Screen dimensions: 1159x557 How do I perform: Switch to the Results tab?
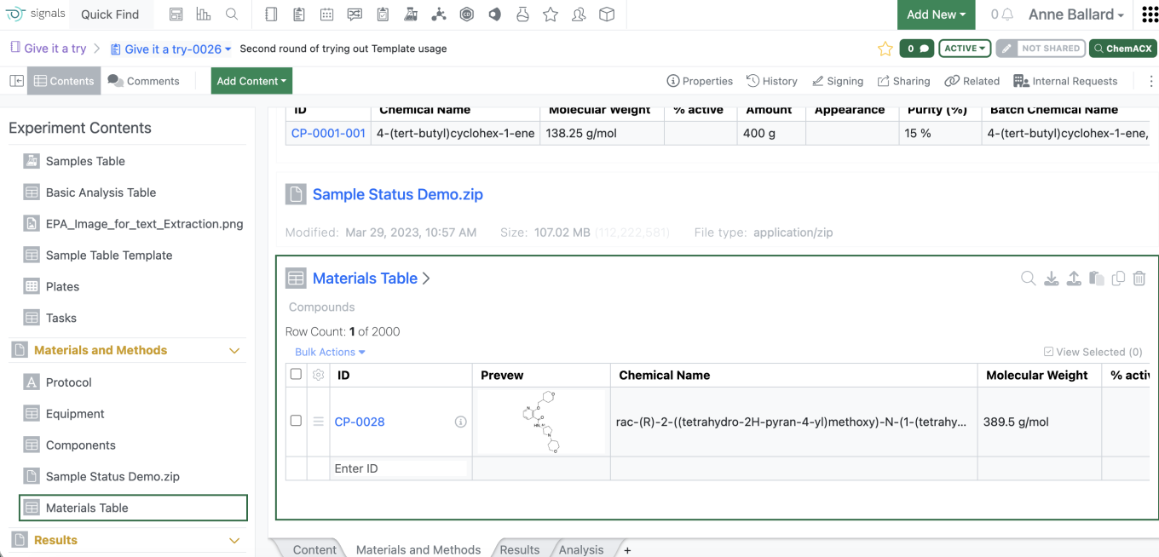click(519, 549)
